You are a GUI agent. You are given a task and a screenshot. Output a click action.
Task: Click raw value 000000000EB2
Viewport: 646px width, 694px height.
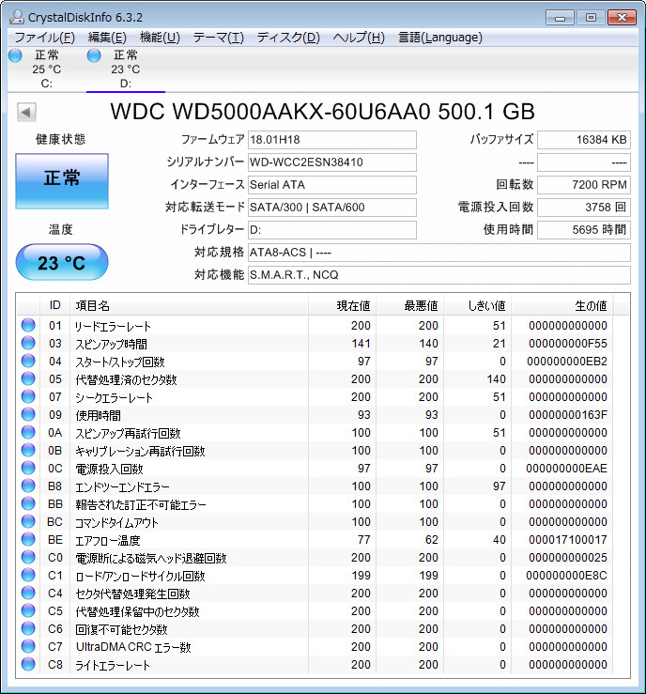tap(567, 362)
